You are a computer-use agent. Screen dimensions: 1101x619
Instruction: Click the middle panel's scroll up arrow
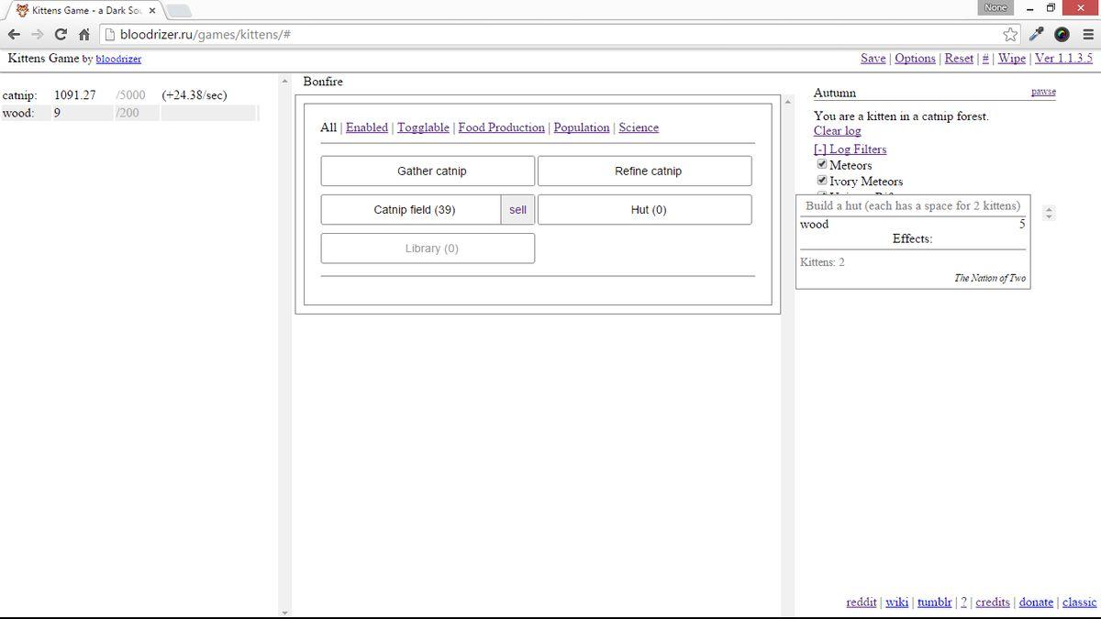(788, 102)
